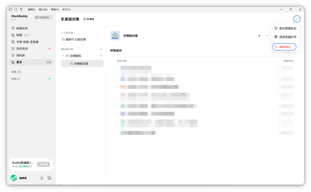Open the 编辑(E) menu
The height and width of the screenshot is (192, 311).
[32, 9]
